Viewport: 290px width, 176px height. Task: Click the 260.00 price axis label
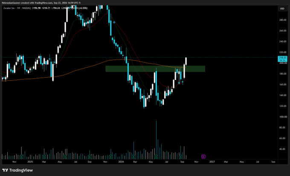pyautogui.click(x=283, y=31)
